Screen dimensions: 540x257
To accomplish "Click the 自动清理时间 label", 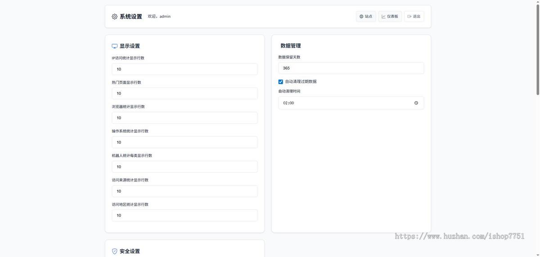I will (289, 91).
